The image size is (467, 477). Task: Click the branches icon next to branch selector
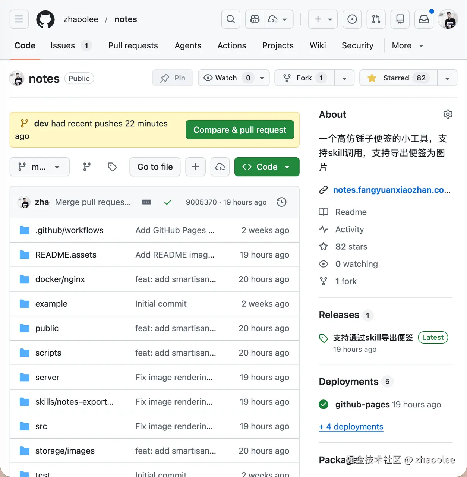click(86, 167)
